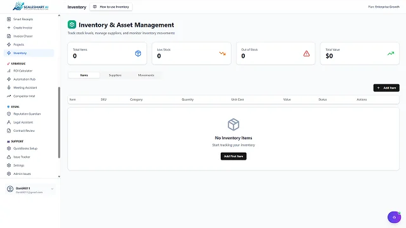Open Smart Receipts icon in sidebar

pyautogui.click(x=9, y=19)
